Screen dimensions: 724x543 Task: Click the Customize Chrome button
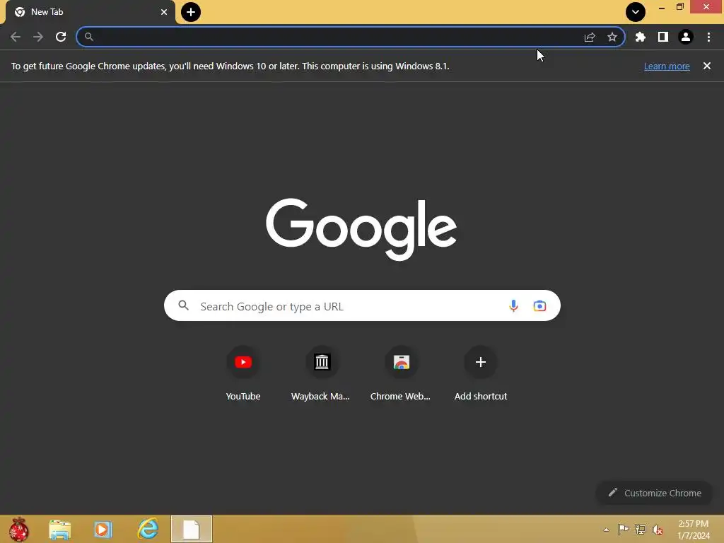coord(655,493)
